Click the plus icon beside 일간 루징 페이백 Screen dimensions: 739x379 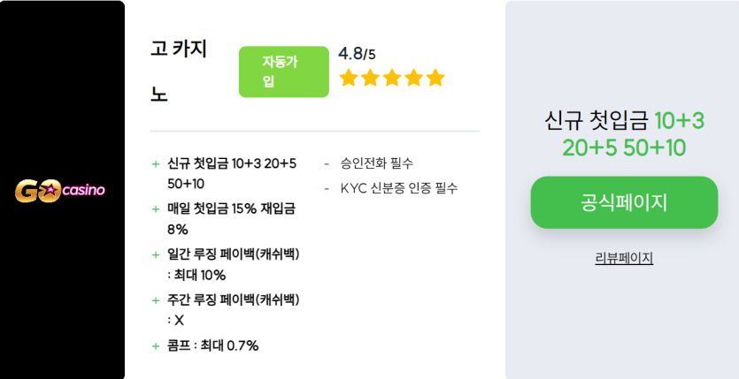[x=156, y=254]
